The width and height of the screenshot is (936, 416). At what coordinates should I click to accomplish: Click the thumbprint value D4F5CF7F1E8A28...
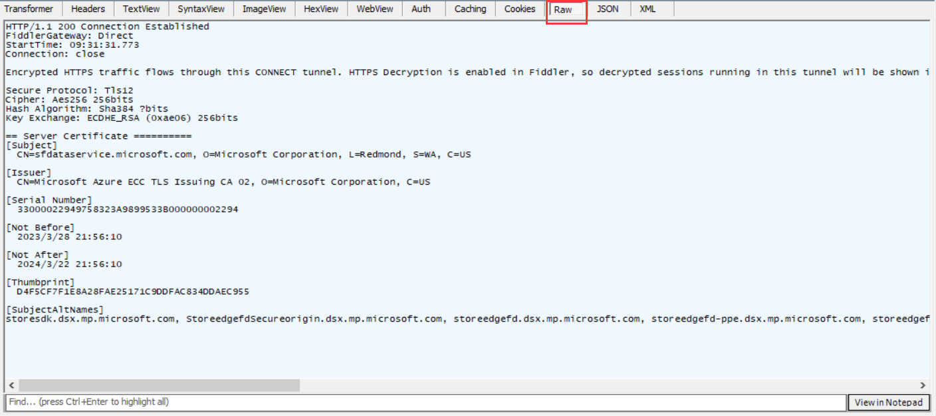point(133,292)
